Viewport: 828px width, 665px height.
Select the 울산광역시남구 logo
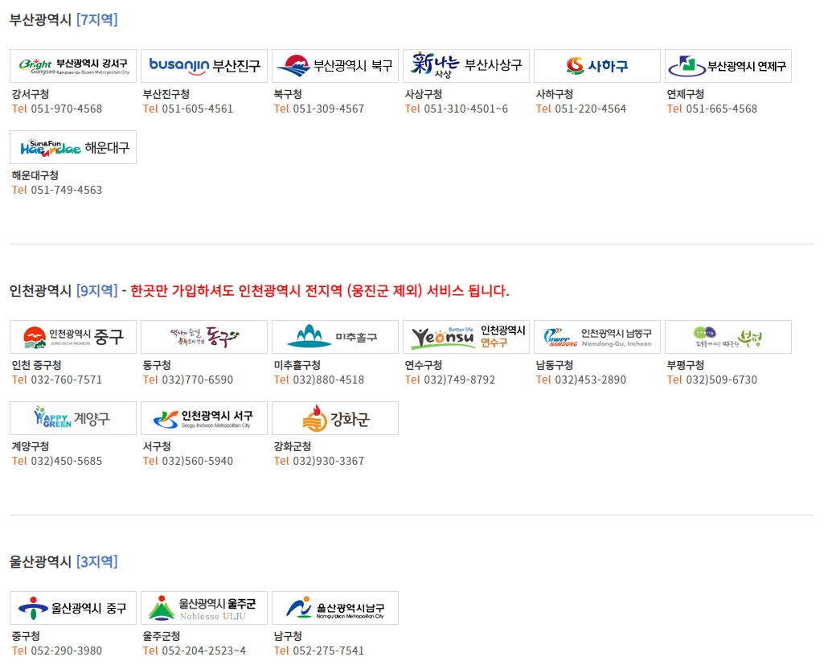click(x=334, y=608)
